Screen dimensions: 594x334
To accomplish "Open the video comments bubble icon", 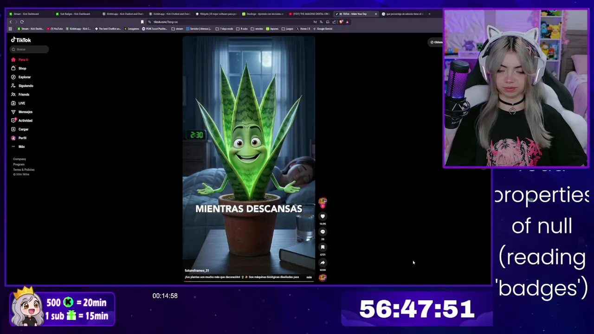I will [x=323, y=231].
